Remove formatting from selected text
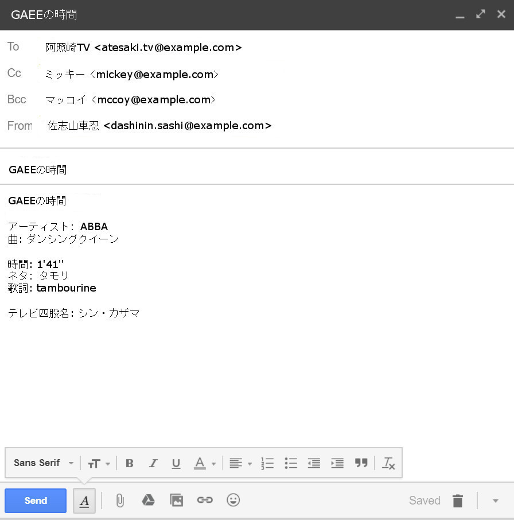The height and width of the screenshot is (520, 514). click(x=388, y=463)
